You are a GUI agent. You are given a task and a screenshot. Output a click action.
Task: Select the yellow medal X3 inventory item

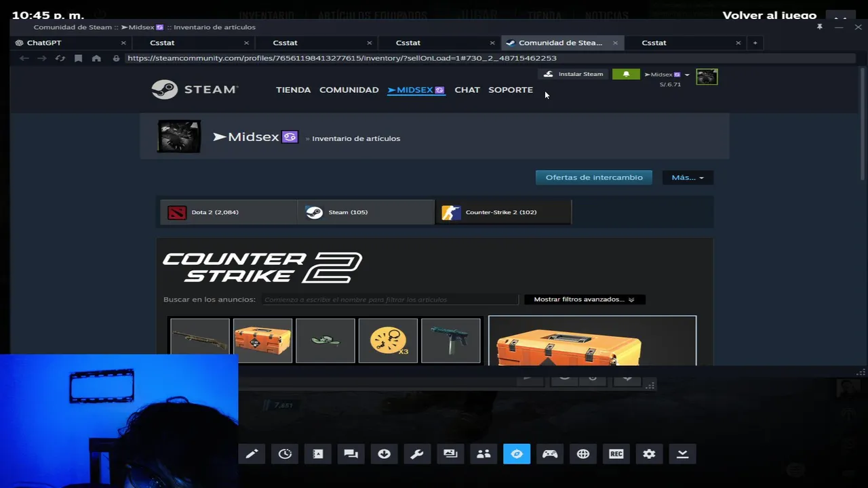388,341
